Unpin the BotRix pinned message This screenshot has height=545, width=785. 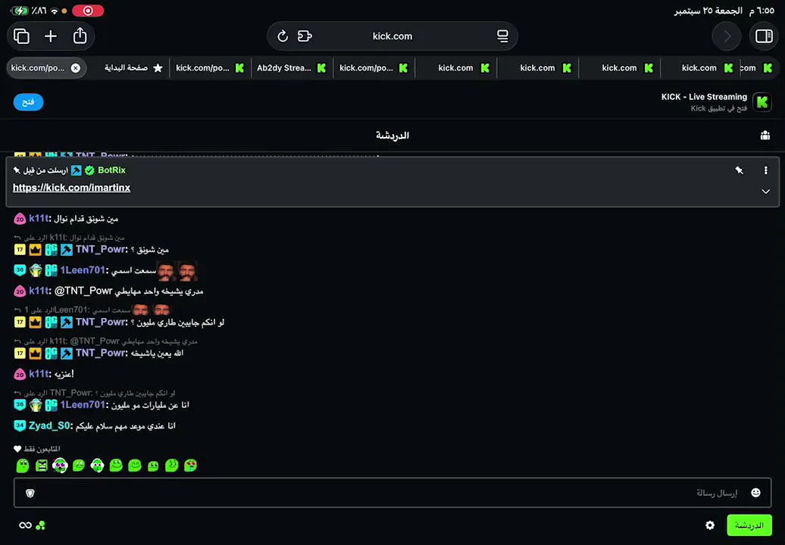click(739, 170)
